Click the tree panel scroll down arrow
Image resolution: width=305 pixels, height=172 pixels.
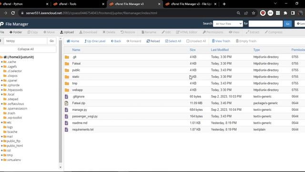point(61,167)
